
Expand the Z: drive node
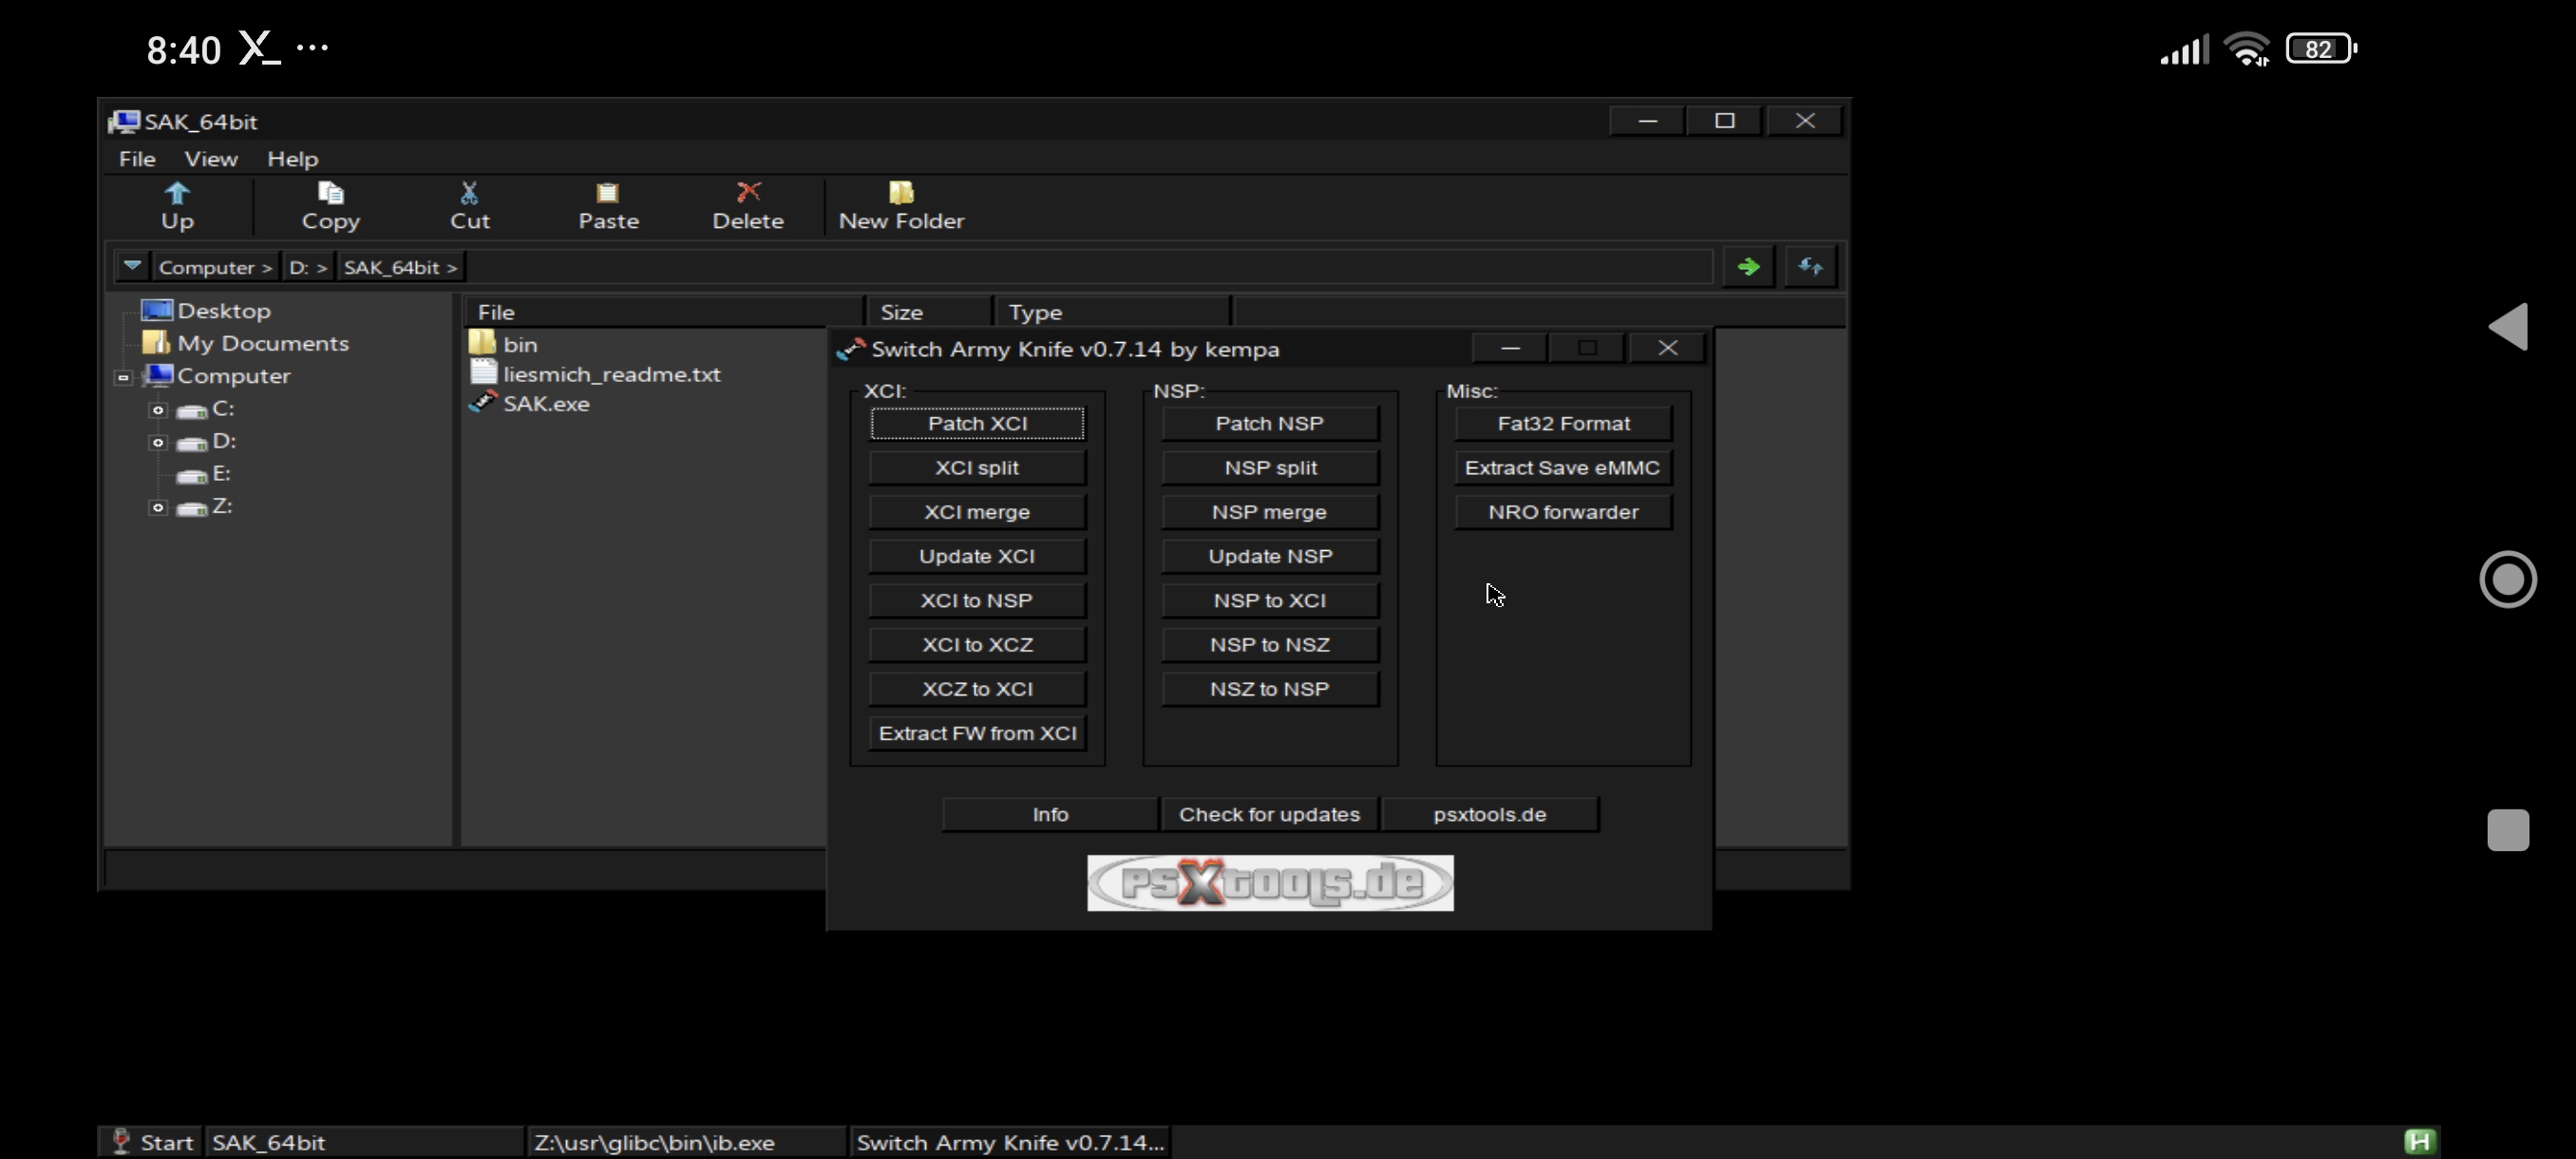157,508
